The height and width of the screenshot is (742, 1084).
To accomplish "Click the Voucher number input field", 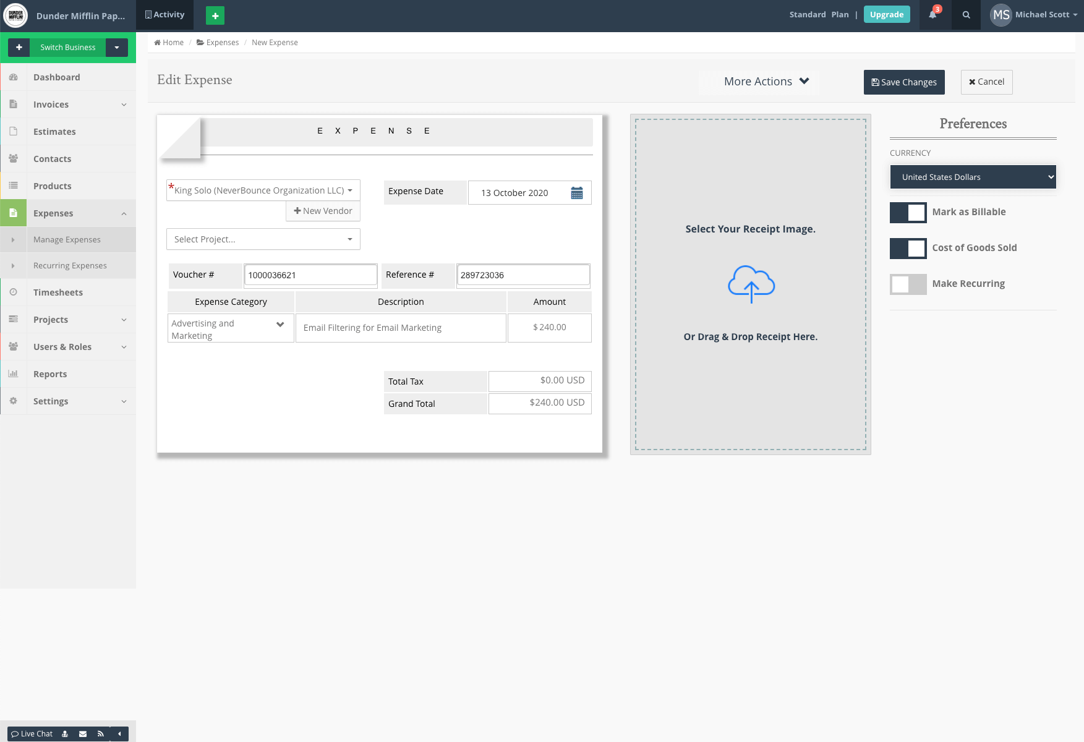I will (310, 275).
